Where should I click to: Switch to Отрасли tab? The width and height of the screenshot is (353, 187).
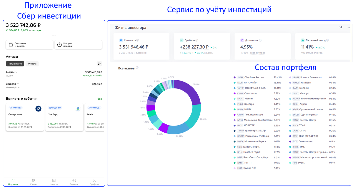tap(32, 64)
